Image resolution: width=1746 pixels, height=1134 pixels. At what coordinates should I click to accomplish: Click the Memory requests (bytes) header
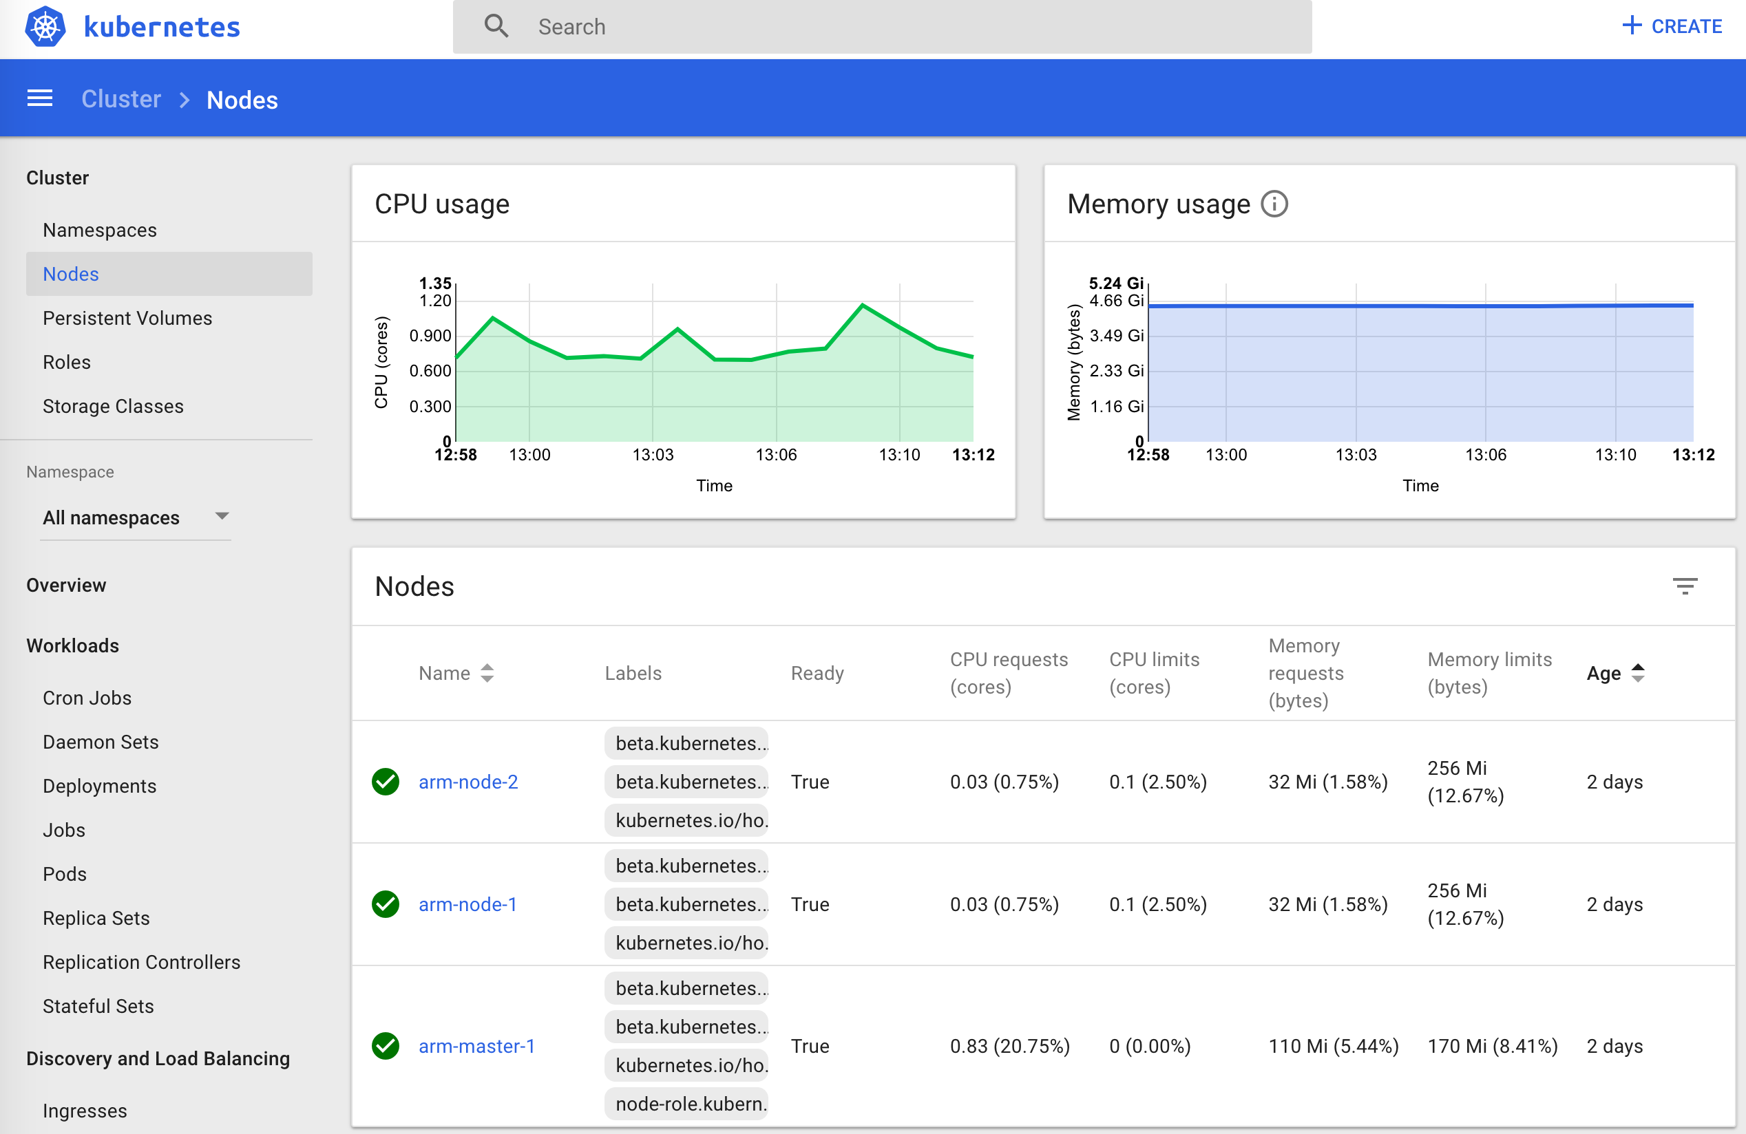tap(1306, 673)
